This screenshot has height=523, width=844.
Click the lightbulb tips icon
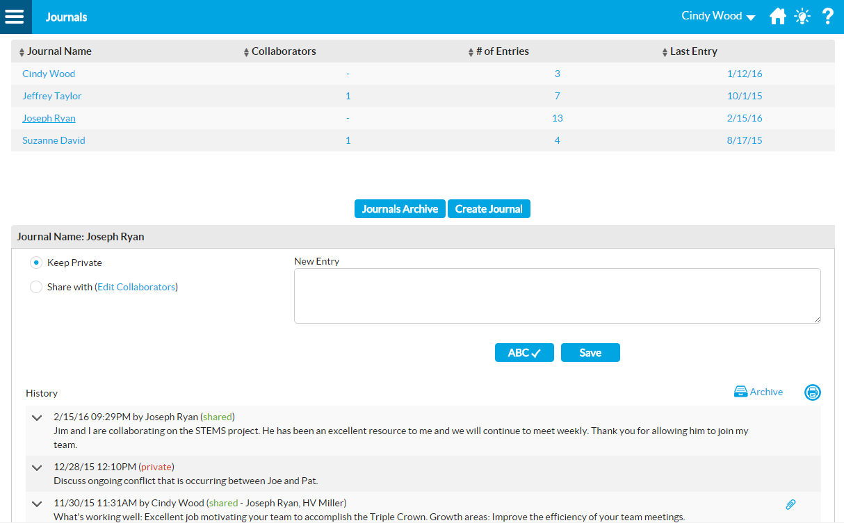point(802,17)
